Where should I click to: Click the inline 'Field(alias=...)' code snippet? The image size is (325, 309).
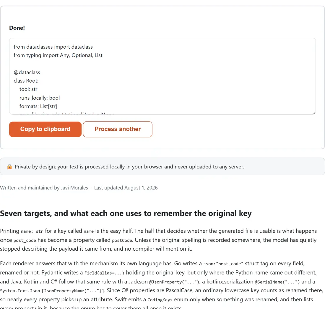104,273
